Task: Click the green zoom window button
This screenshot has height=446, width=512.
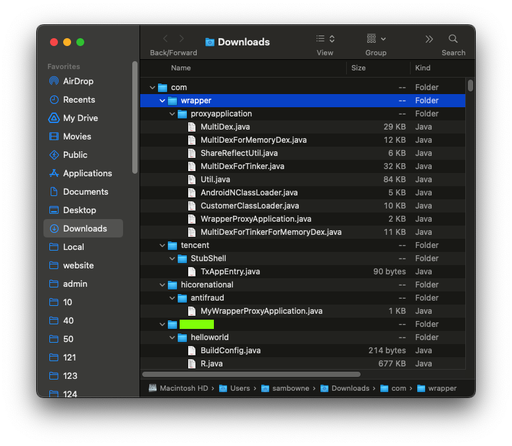Action: 80,42
